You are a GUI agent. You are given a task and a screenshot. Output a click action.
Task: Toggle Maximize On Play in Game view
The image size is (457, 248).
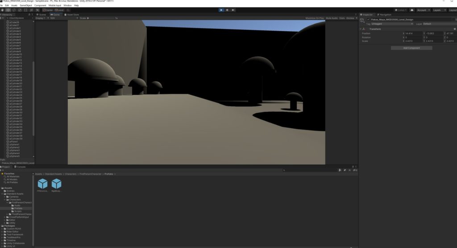[315, 18]
